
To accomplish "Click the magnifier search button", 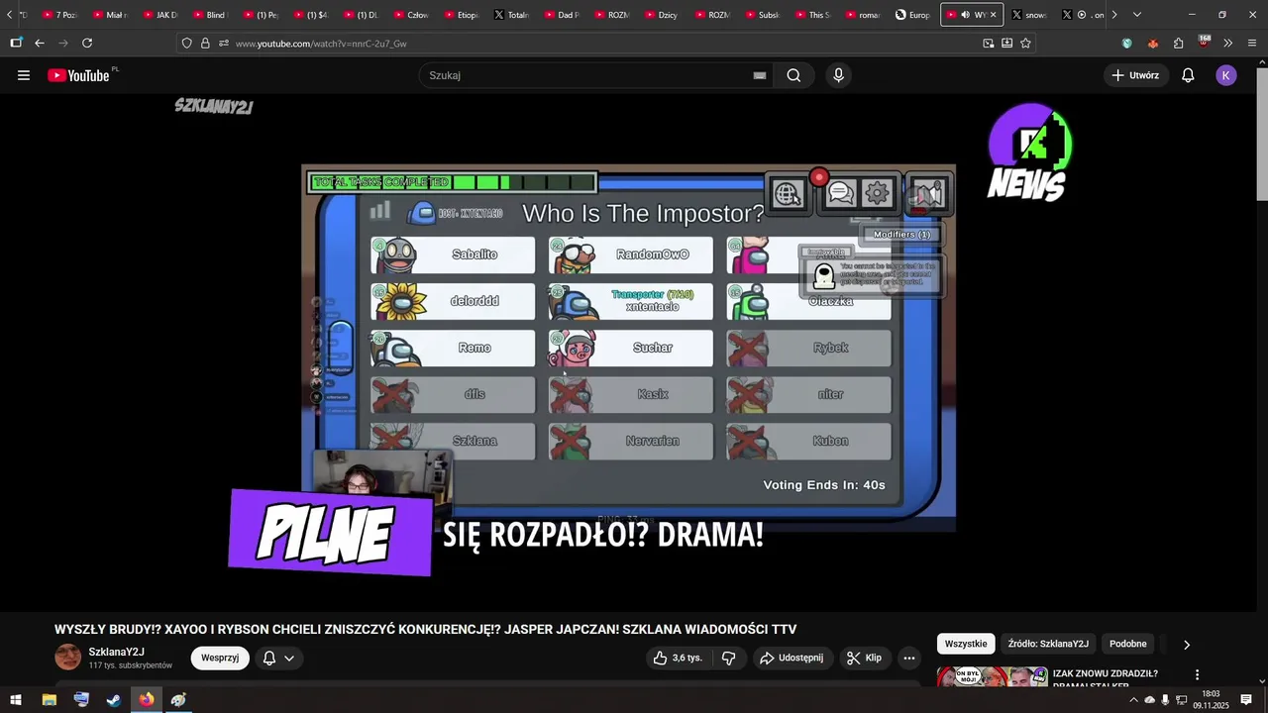I will point(793,75).
